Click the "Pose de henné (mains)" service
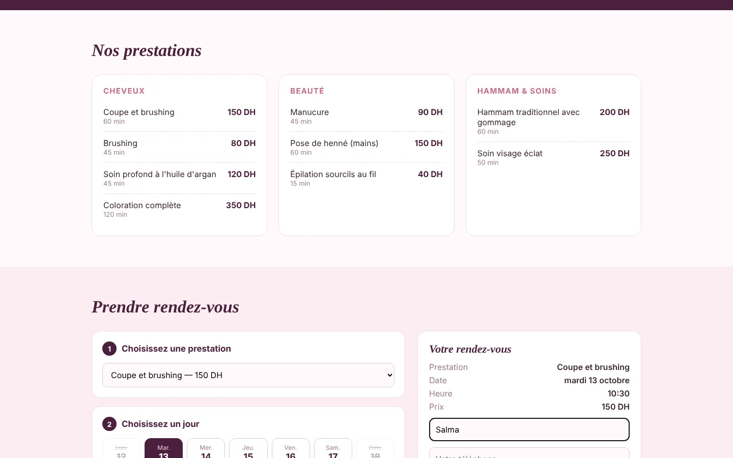 (334, 143)
